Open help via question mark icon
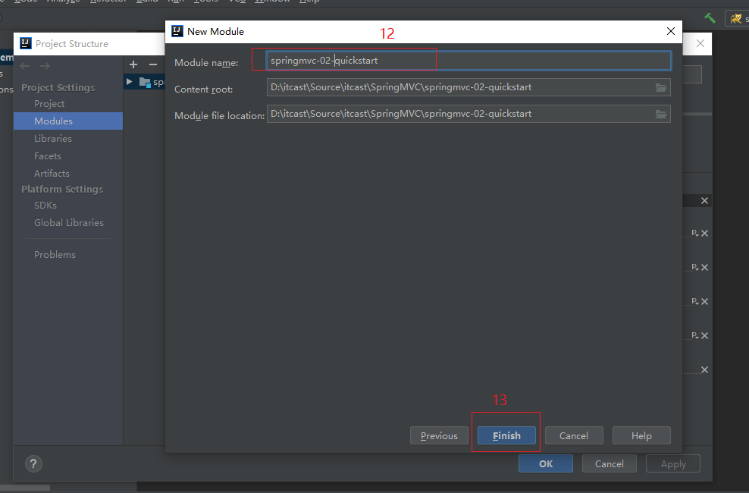This screenshot has width=749, height=493. pos(33,463)
